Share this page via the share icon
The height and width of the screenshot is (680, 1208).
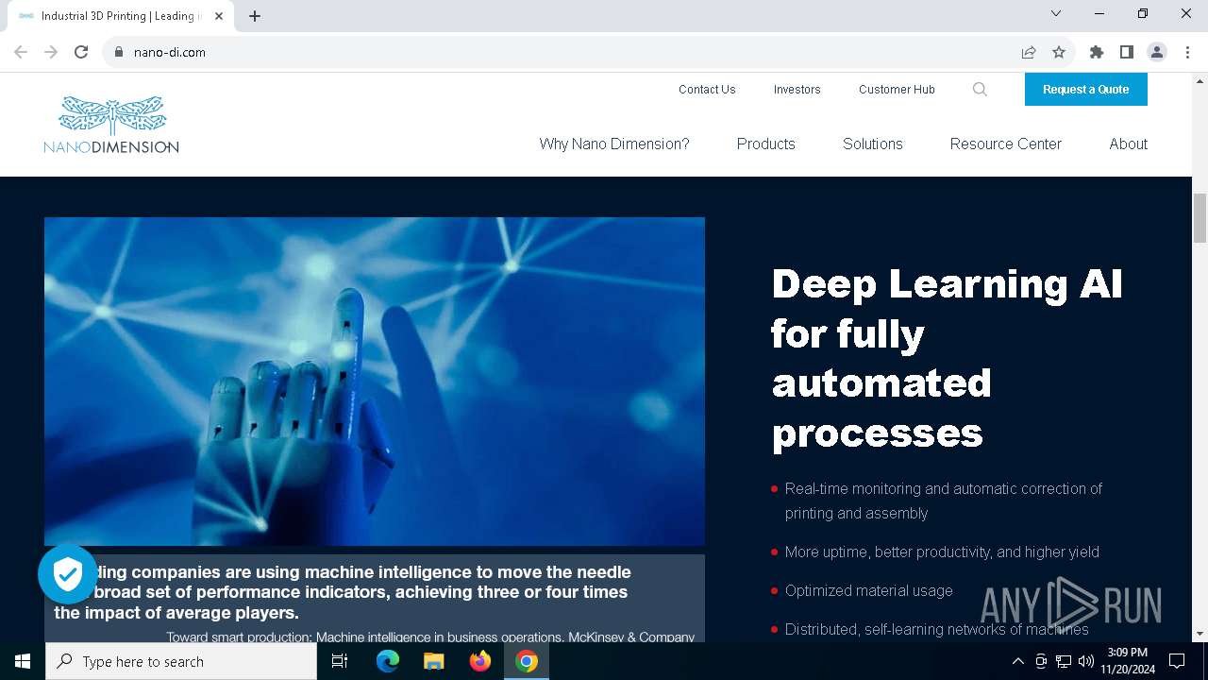(x=1029, y=52)
